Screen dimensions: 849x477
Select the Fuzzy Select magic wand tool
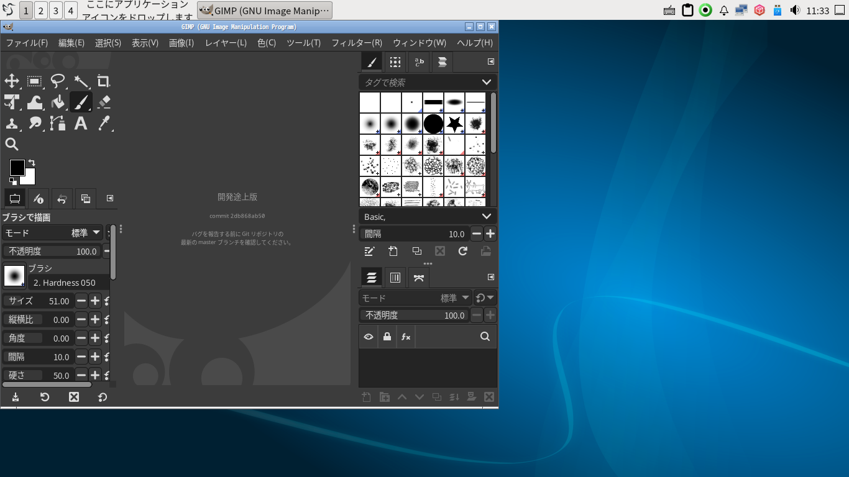tap(81, 81)
